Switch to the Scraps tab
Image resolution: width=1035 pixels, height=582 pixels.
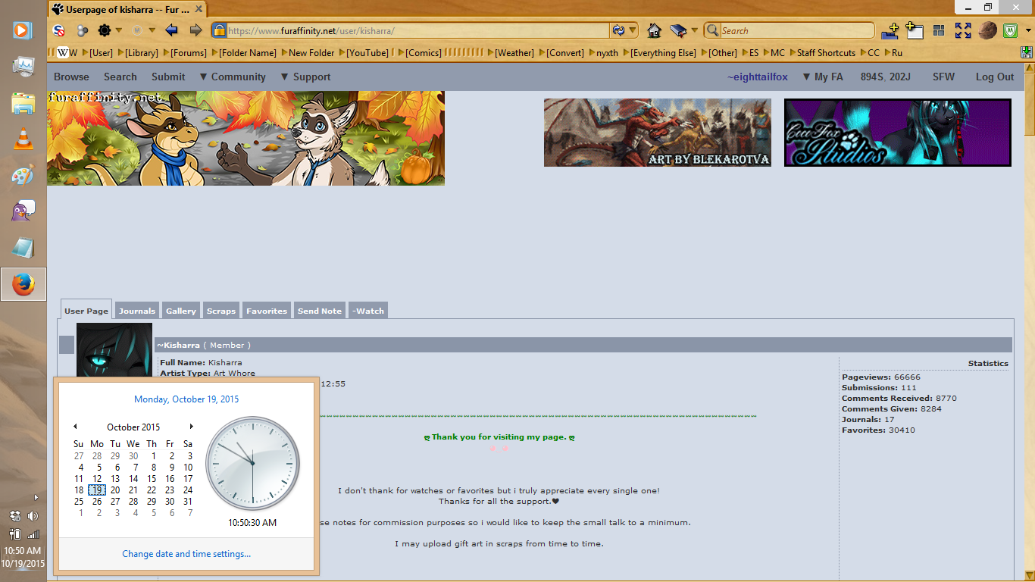221,311
